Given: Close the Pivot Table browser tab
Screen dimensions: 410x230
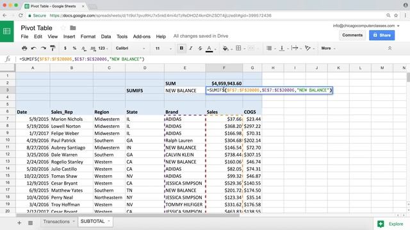Looking at the screenshot, I should click(83, 6).
